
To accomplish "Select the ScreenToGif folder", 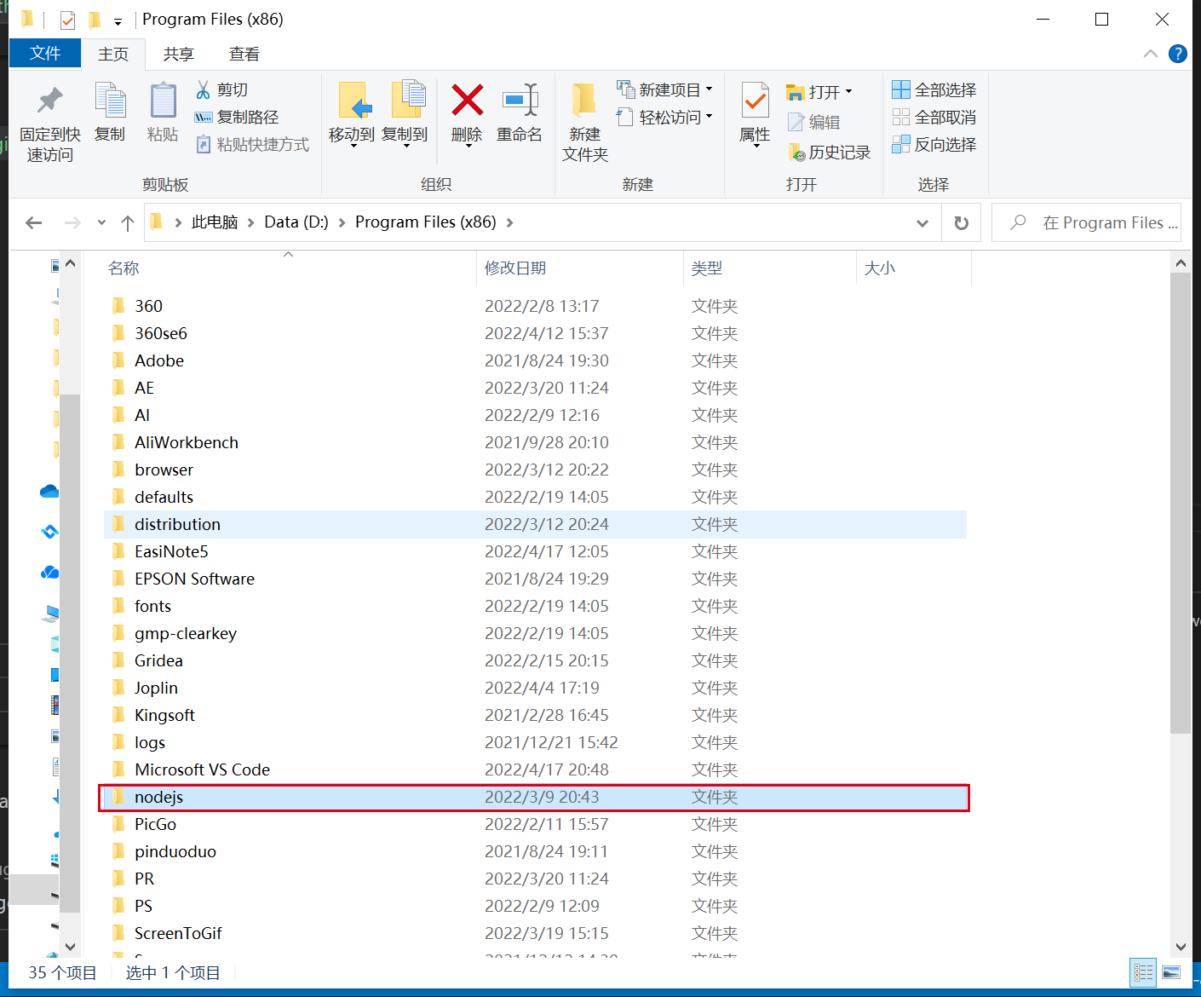I will (534, 933).
